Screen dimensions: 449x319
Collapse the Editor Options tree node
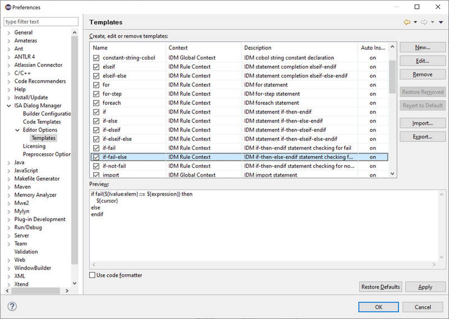[x=17, y=130]
